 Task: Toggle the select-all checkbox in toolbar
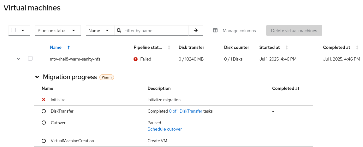tap(13, 30)
